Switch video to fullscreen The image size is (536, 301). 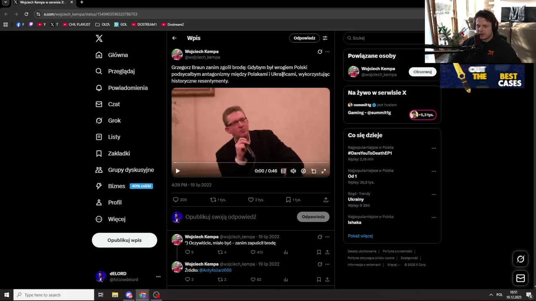(324, 171)
